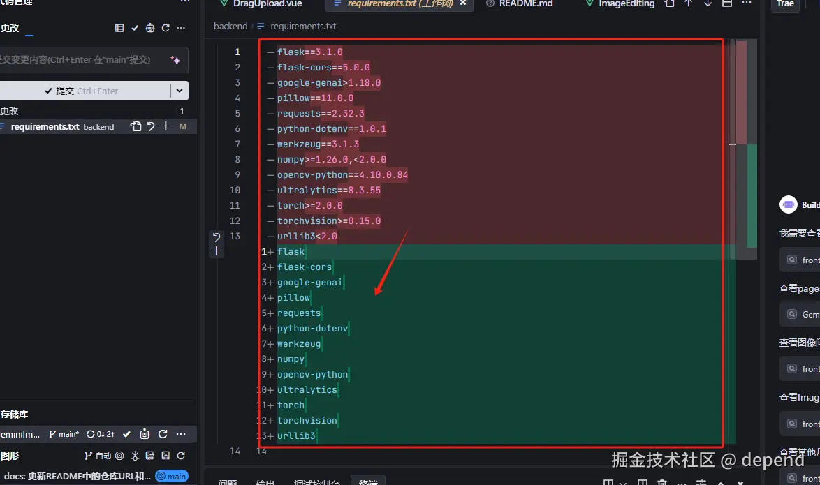Switch changes view to list/tree mode
The width and height of the screenshot is (820, 485).
tap(119, 28)
